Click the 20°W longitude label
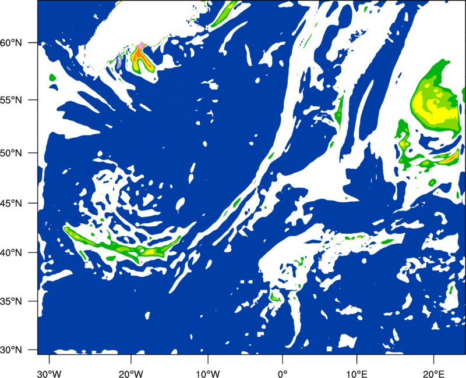This screenshot has width=466, height=378. (130, 374)
